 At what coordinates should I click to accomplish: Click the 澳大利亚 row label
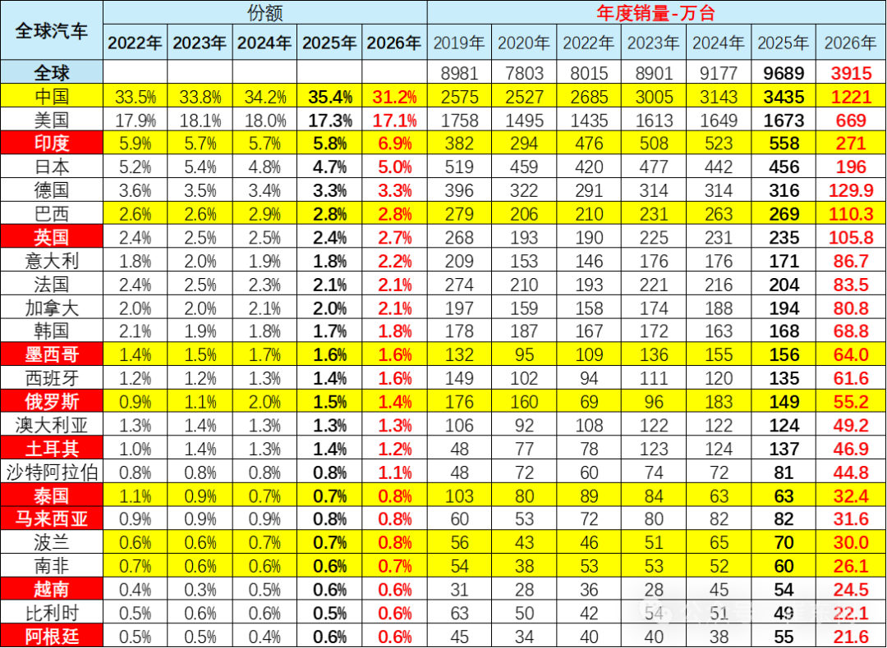pyautogui.click(x=52, y=425)
